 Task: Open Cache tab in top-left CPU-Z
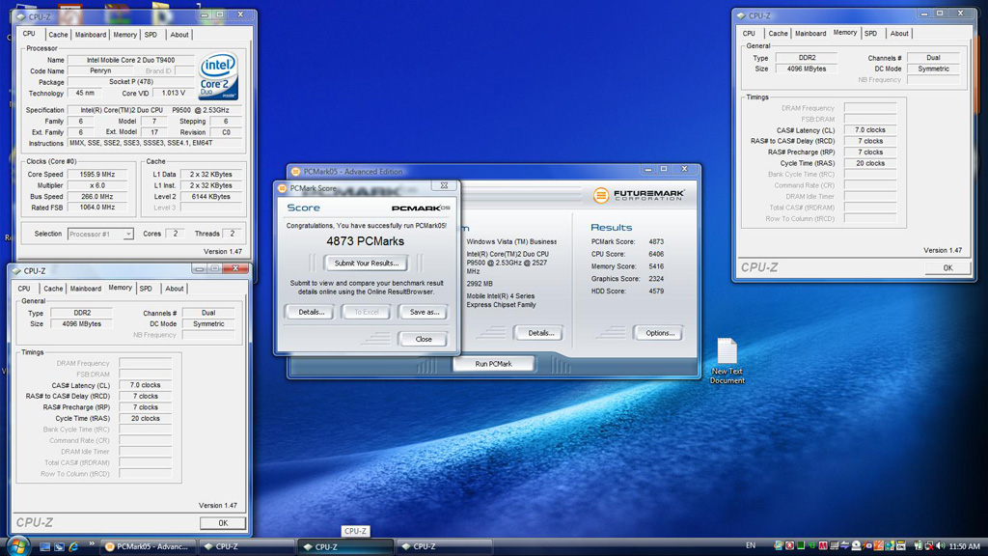coord(58,35)
